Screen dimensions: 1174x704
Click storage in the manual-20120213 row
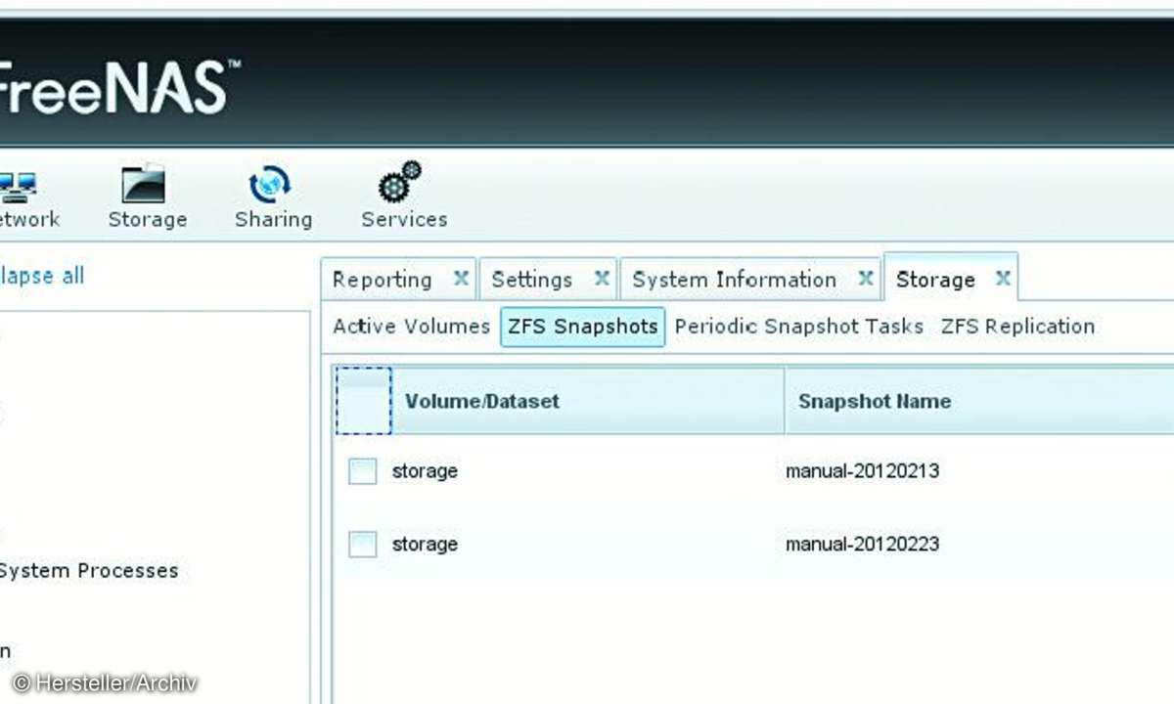(x=425, y=471)
